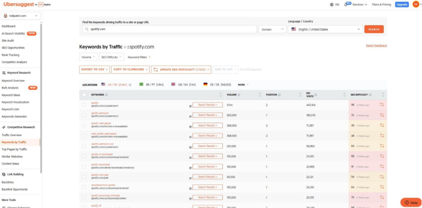Refresh SEO difficulty for spotify com pair row
This screenshot has width=422, height=208.
tap(382, 177)
